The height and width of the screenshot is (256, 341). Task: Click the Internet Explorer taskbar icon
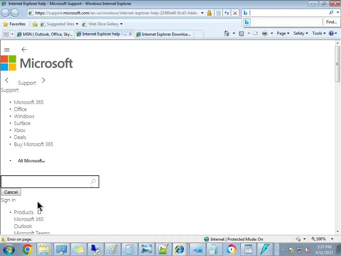(x=179, y=249)
